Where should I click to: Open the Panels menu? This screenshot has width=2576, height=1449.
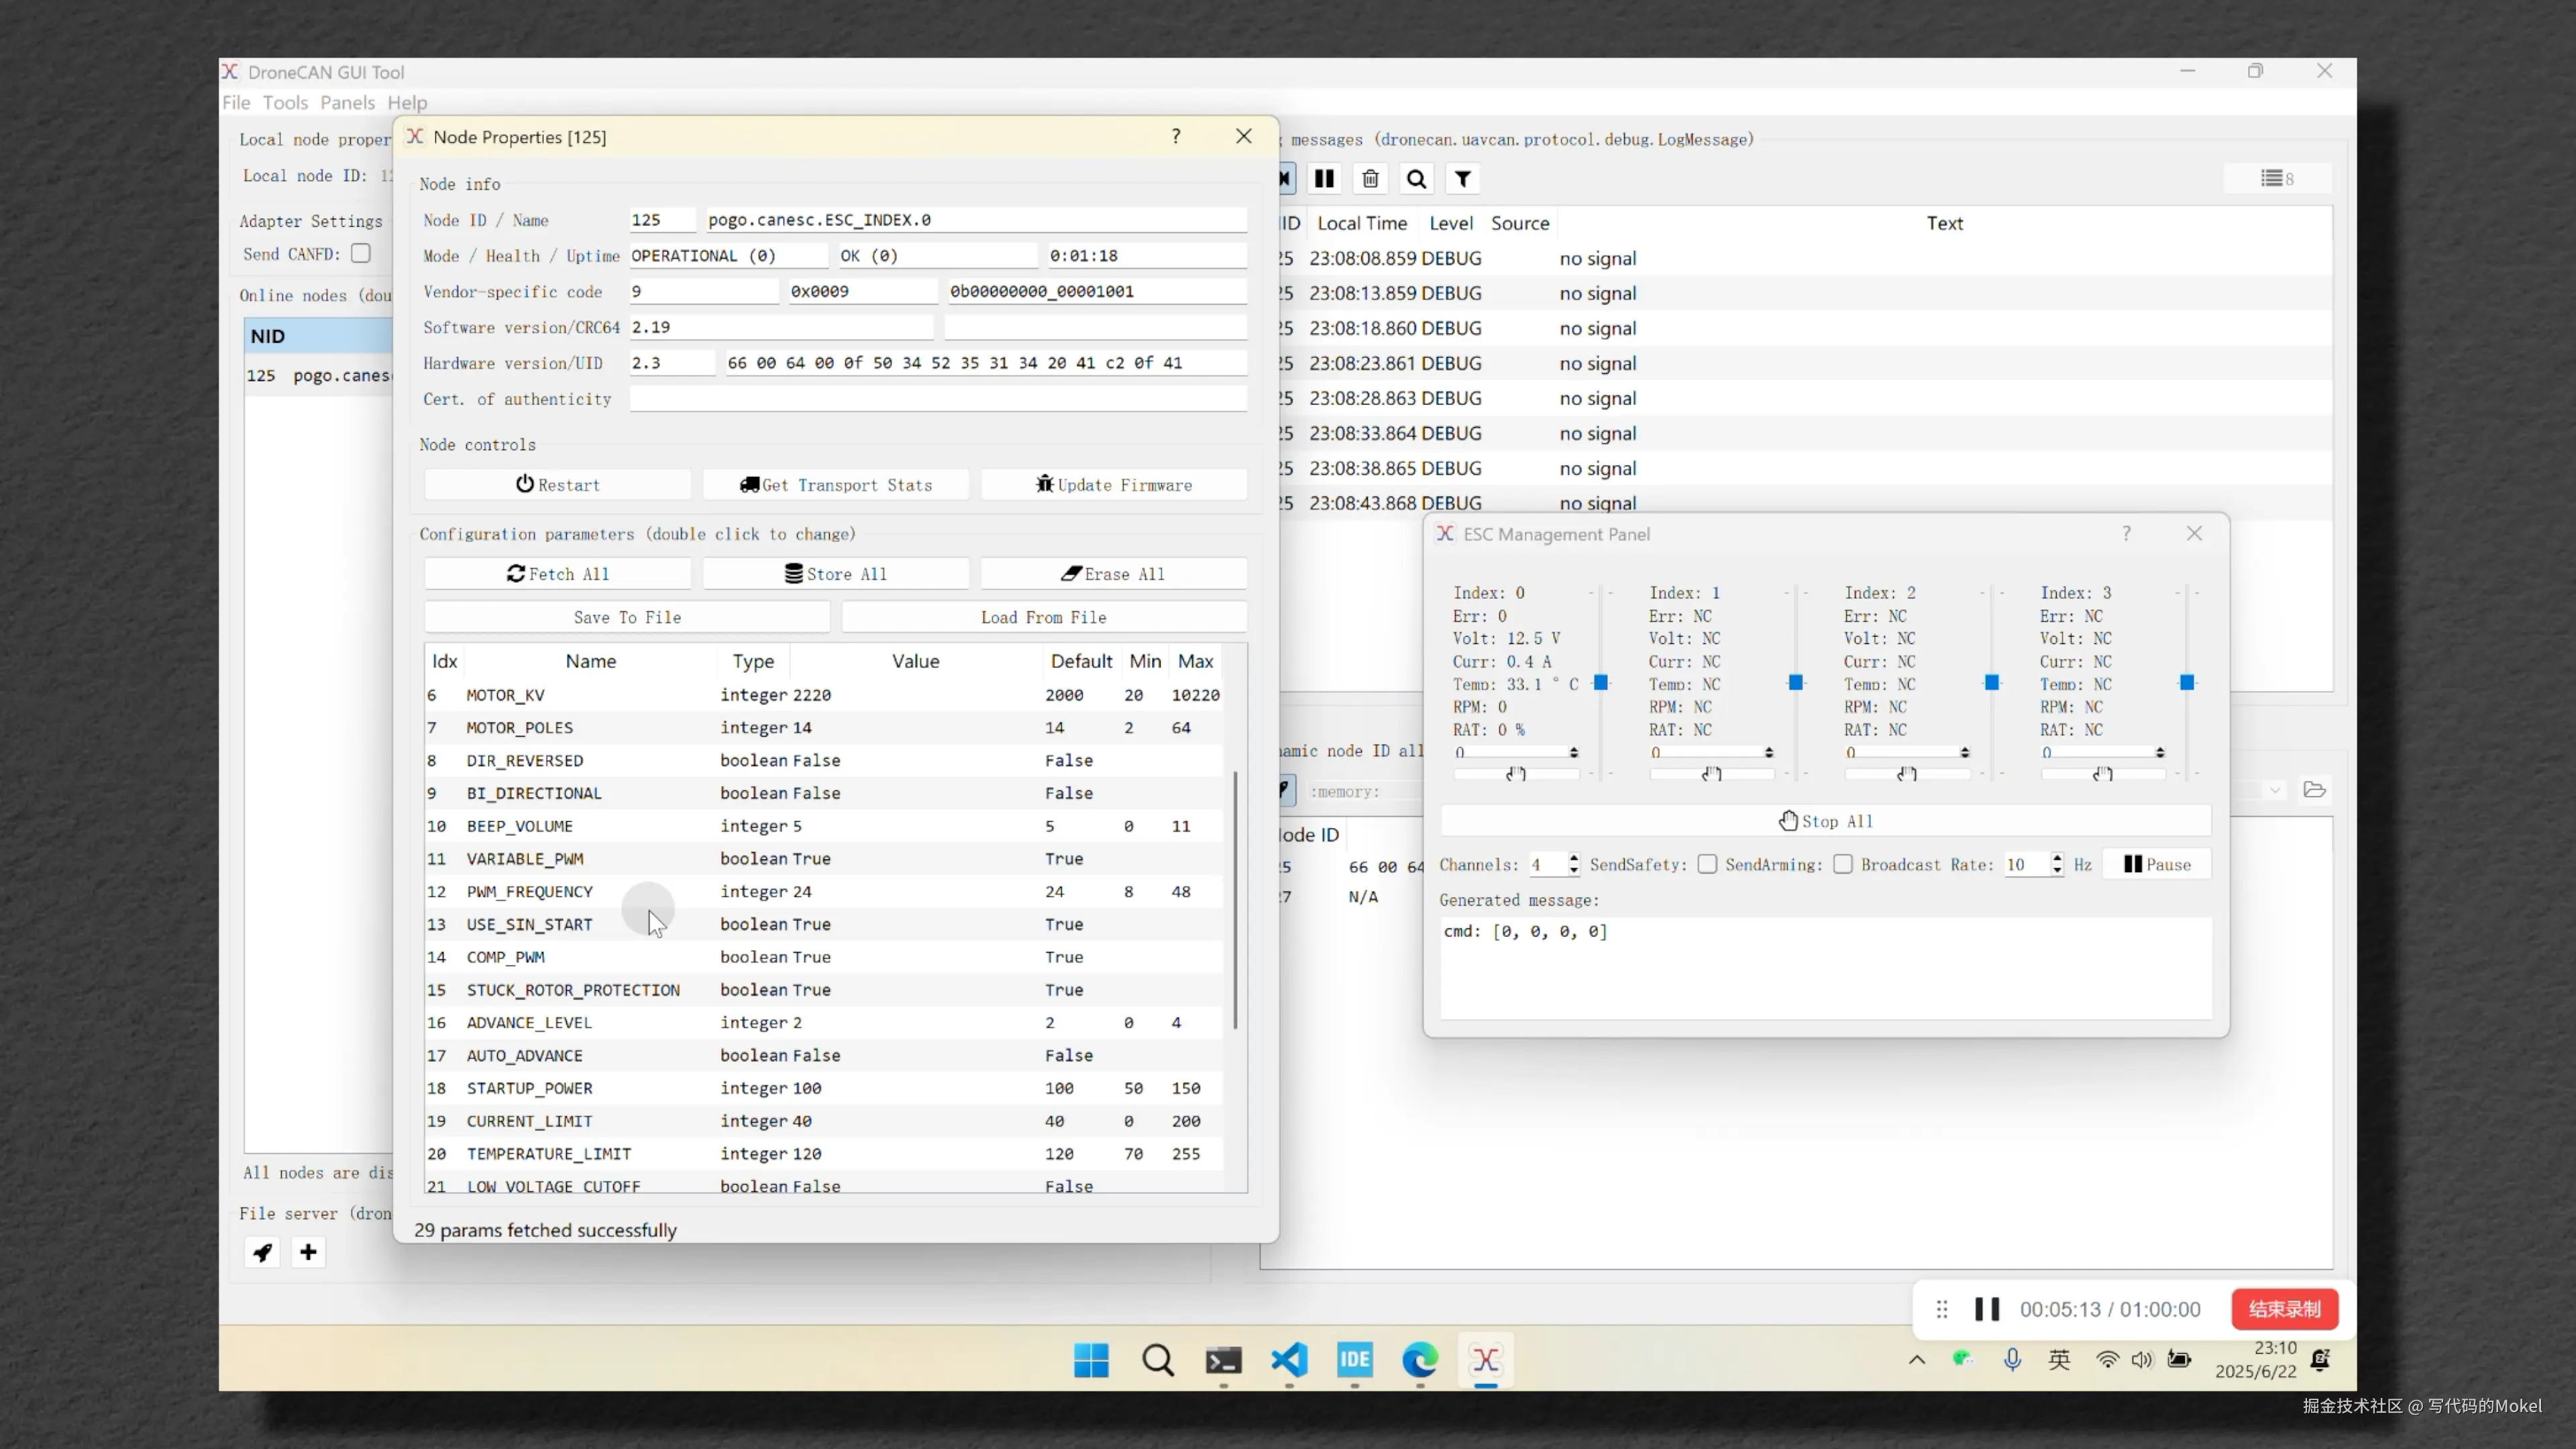pos(347,103)
